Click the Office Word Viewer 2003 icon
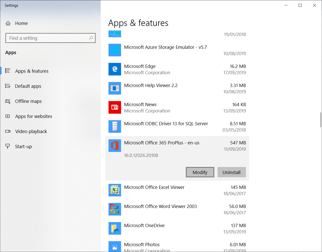322x252 pixels. (115, 209)
